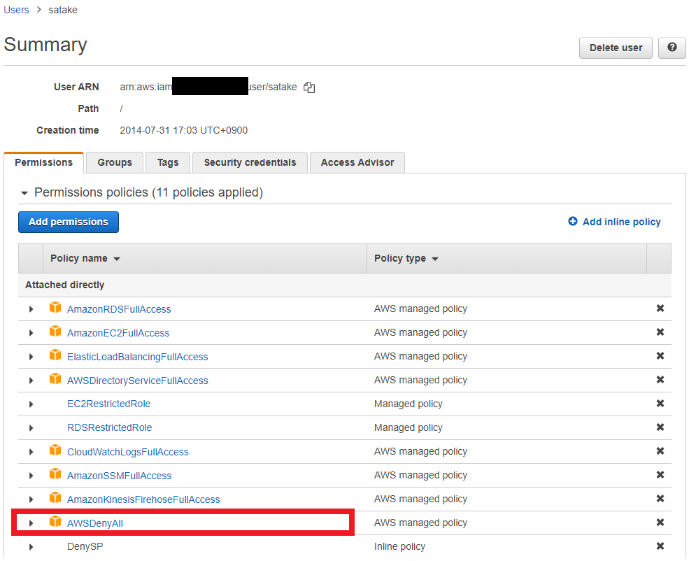Click the 'Attached directly' group header
This screenshot has height=561, width=689.
tap(64, 285)
